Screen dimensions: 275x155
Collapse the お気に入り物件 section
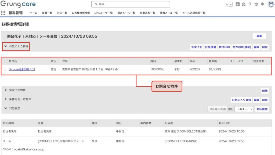(x=6, y=46)
